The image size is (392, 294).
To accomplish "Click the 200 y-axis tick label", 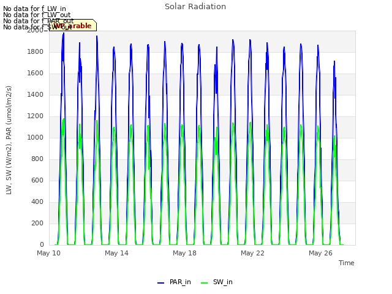I will [x=37, y=223].
